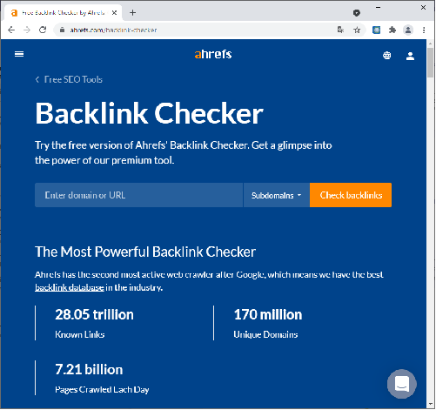
Task: Click the browser forward arrow
Action: 27,30
